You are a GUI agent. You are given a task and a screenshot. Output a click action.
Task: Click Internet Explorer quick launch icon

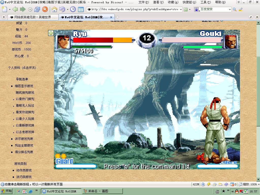click(30, 191)
